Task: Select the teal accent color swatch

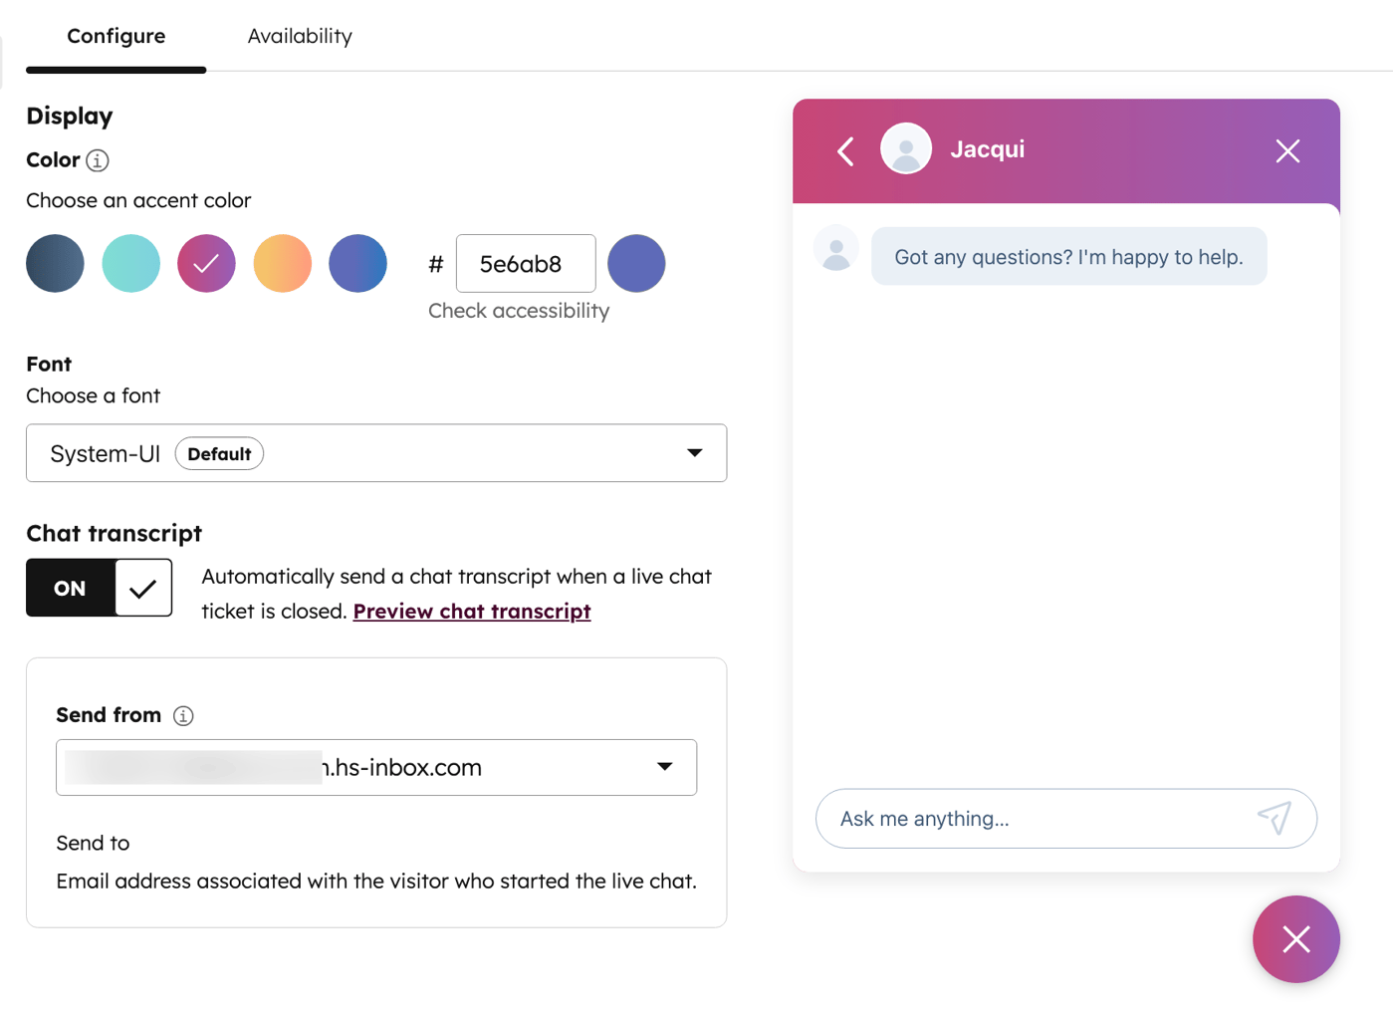Action: pyautogui.click(x=130, y=263)
